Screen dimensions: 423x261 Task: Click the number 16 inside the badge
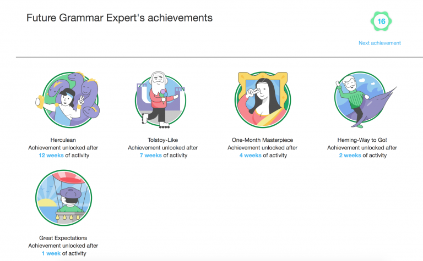pyautogui.click(x=381, y=21)
